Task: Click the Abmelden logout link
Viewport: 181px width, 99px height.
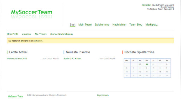Action: click(x=146, y=5)
